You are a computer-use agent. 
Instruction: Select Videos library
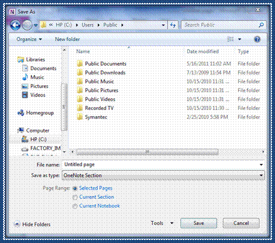[33, 95]
